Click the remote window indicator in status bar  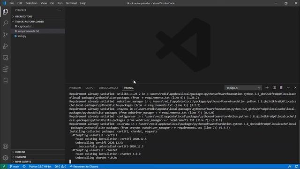click(4, 167)
